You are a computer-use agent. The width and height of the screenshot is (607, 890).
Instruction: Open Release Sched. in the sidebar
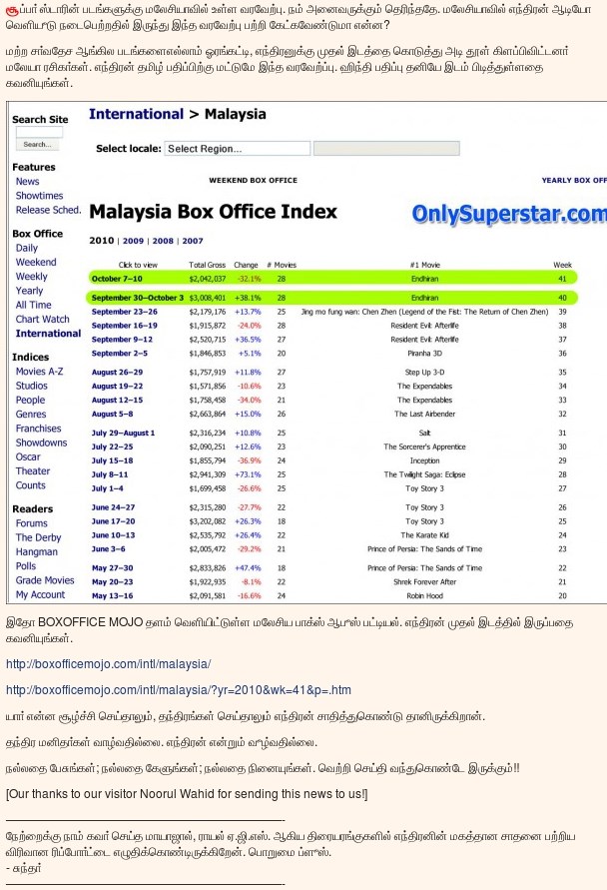point(48,210)
